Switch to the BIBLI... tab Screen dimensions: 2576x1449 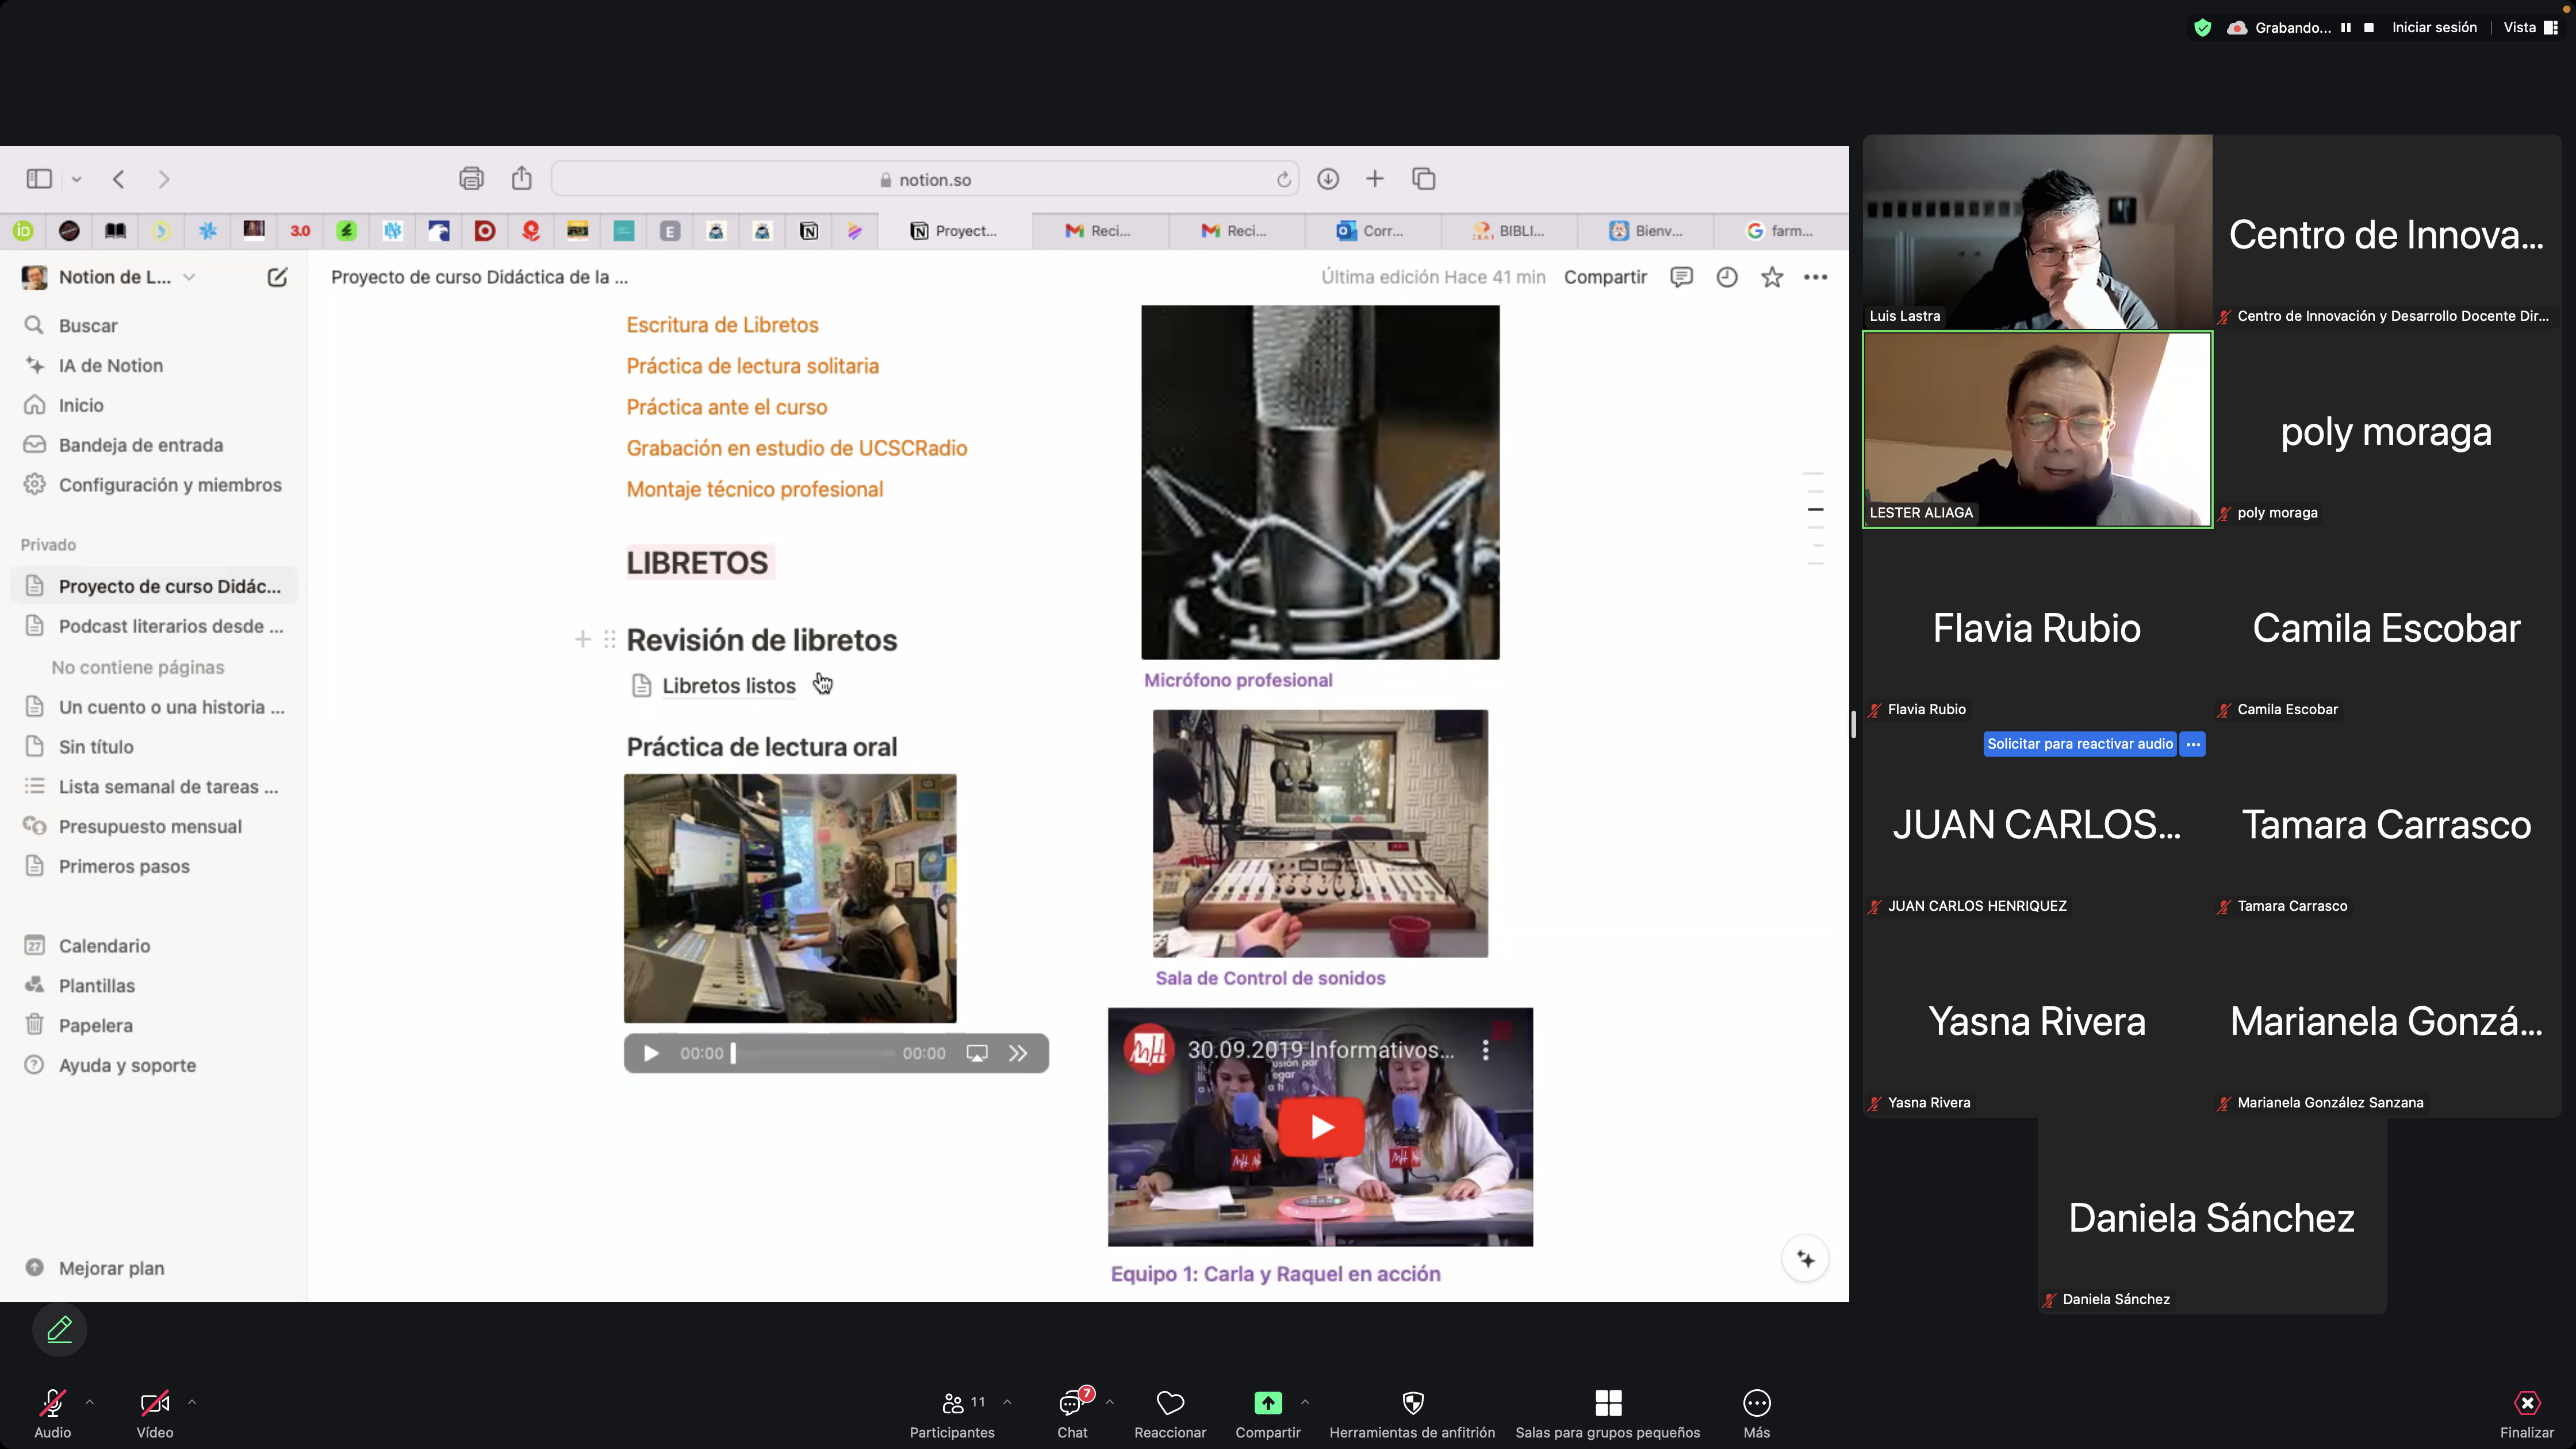pyautogui.click(x=1509, y=231)
